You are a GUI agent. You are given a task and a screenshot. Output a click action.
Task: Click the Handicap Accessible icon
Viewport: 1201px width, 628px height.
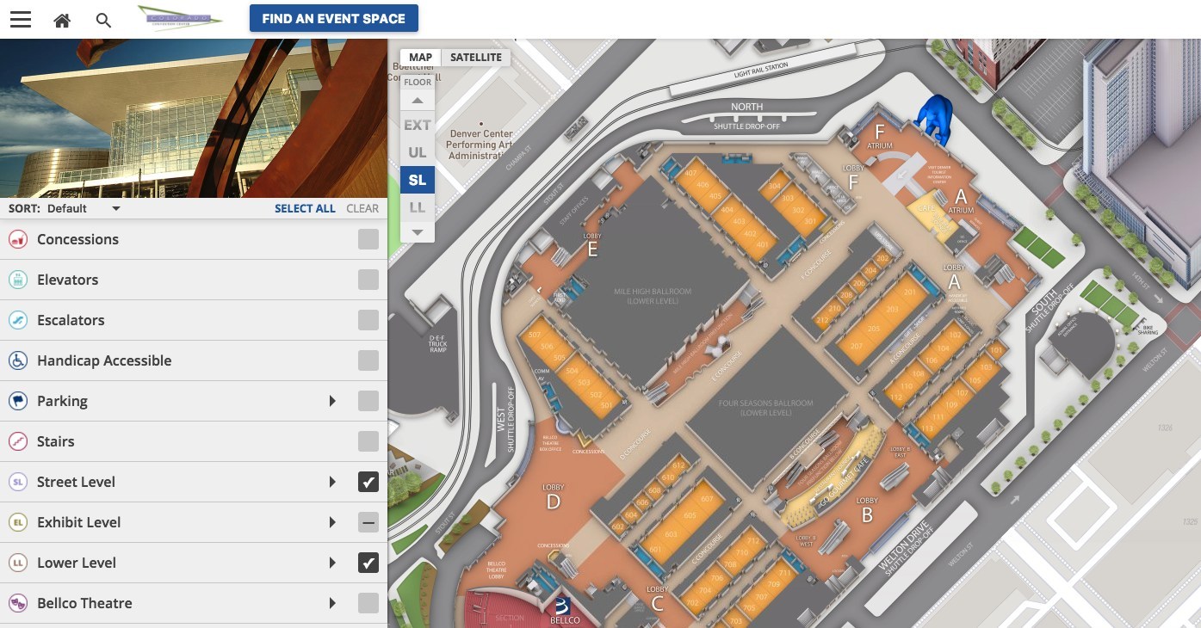18,360
